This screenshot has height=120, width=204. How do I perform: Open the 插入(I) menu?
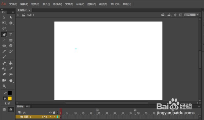(46, 4)
